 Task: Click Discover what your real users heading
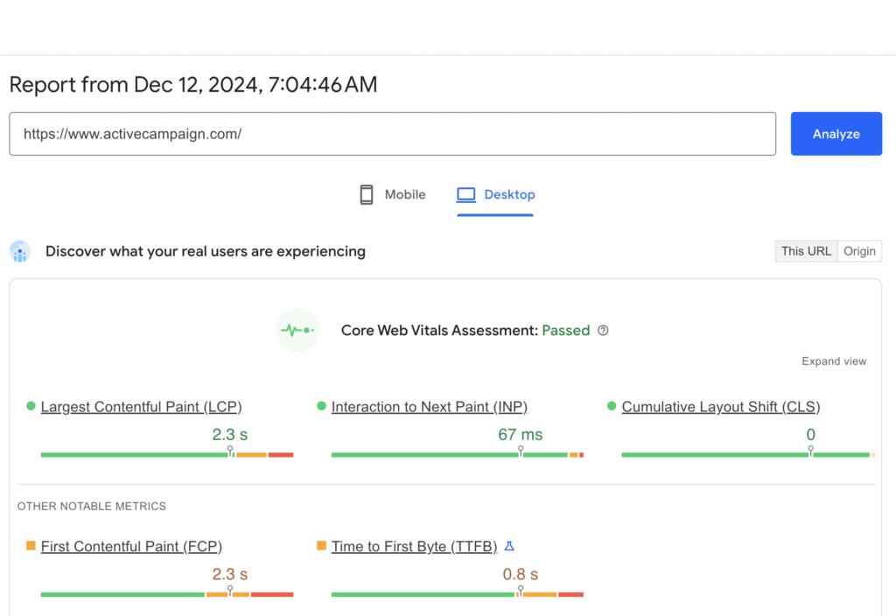[205, 251]
